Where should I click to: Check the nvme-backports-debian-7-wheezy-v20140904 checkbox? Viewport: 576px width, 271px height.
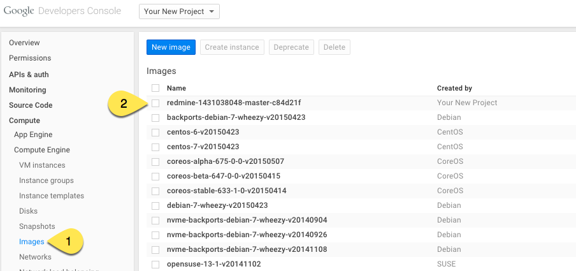pyautogui.click(x=155, y=220)
